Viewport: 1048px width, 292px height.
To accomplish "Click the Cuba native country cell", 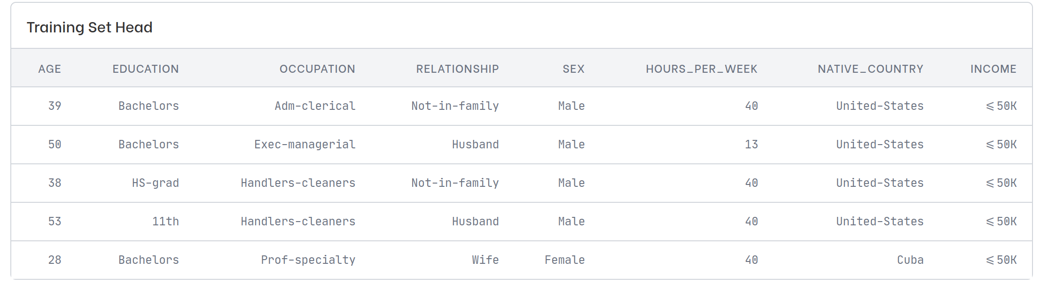I will (x=910, y=260).
